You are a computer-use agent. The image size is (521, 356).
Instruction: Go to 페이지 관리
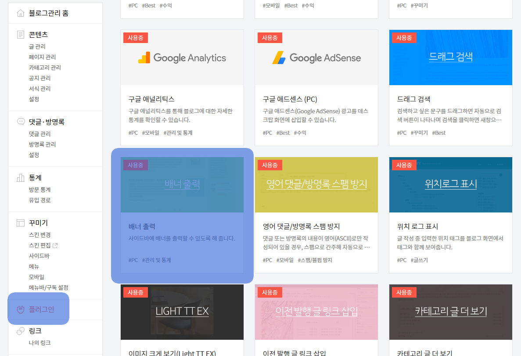(42, 57)
